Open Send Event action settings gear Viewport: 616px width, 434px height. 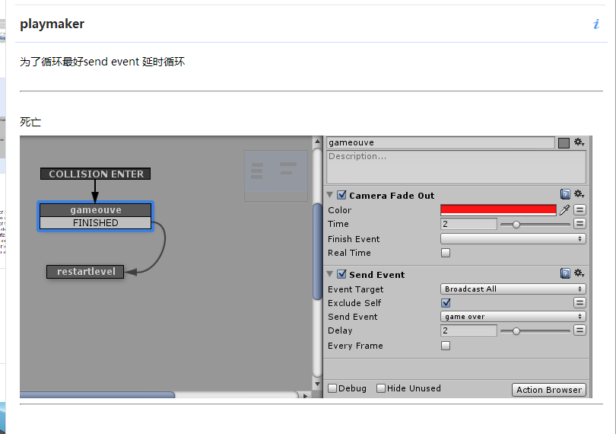(579, 273)
